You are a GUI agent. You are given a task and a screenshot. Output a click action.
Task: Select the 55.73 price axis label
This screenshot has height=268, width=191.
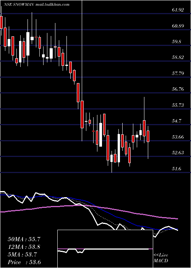pos(178,105)
